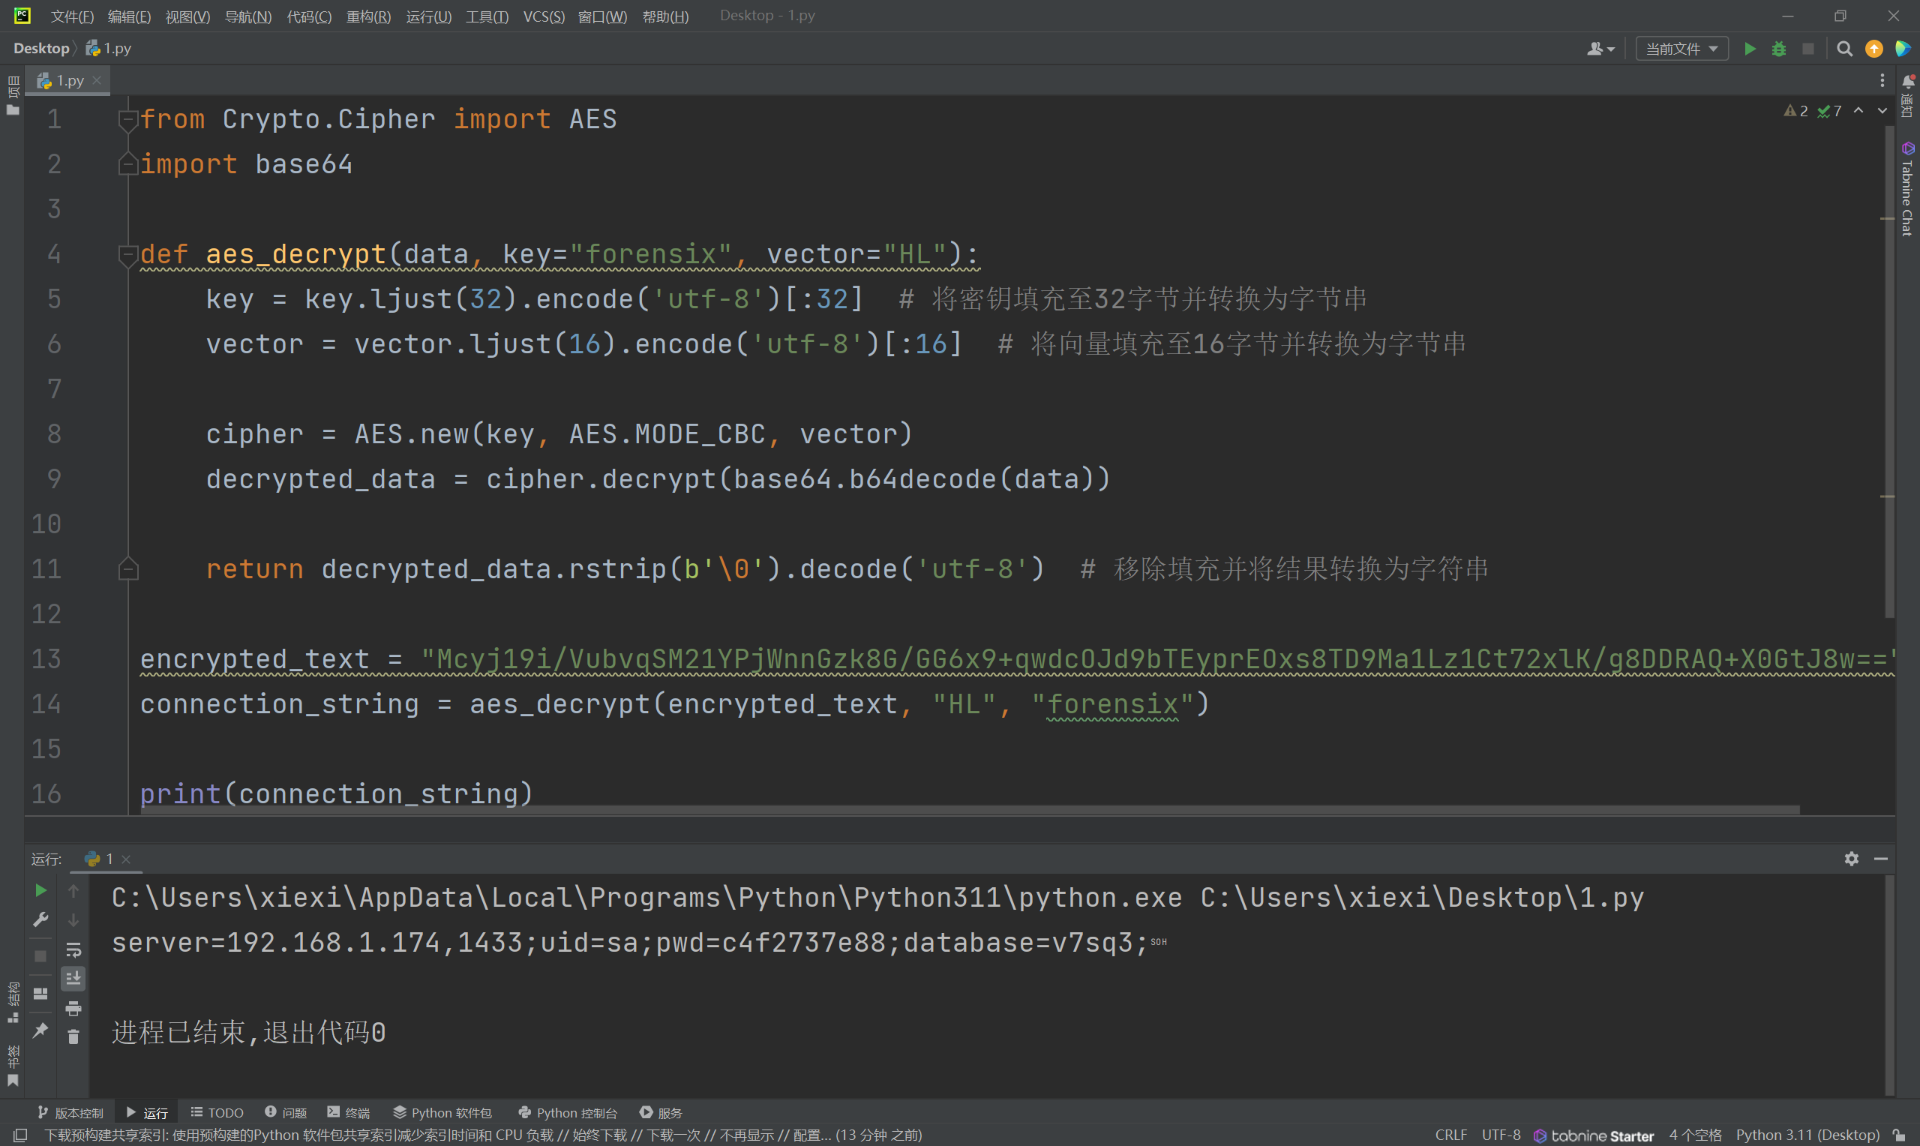Screen dimensions: 1920x1146
Task: Hide the Run panel with minus icon
Action: tap(1881, 859)
